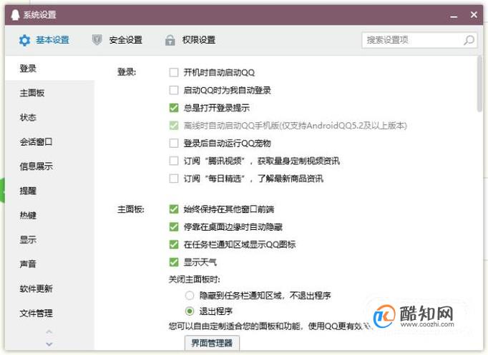
Task: Click the shield icon for 安全设置
Action: tap(97, 40)
